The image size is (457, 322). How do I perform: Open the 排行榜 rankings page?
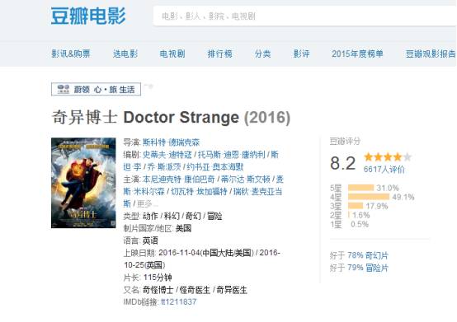click(x=219, y=54)
